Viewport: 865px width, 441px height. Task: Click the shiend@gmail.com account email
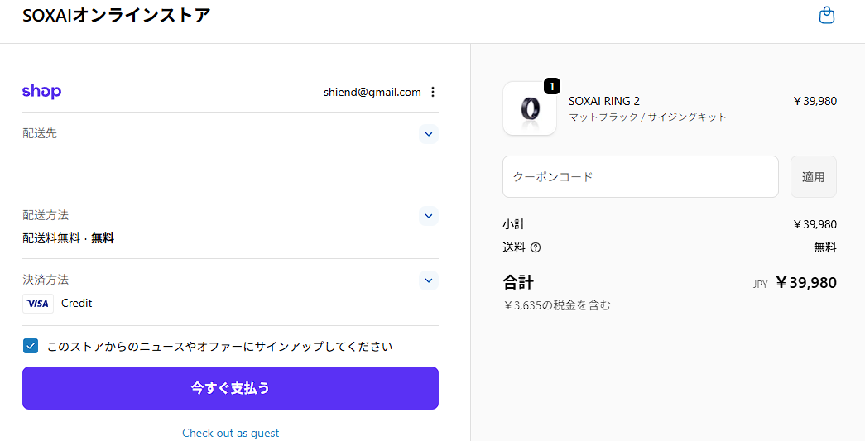tap(372, 92)
